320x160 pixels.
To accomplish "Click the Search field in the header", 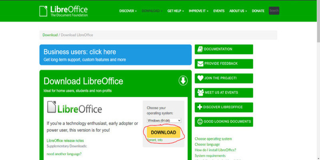I will 274,11.
